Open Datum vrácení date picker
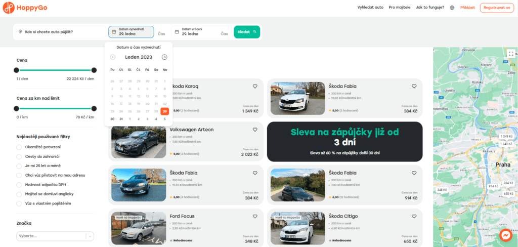This screenshot has height=247, width=518. [195, 32]
